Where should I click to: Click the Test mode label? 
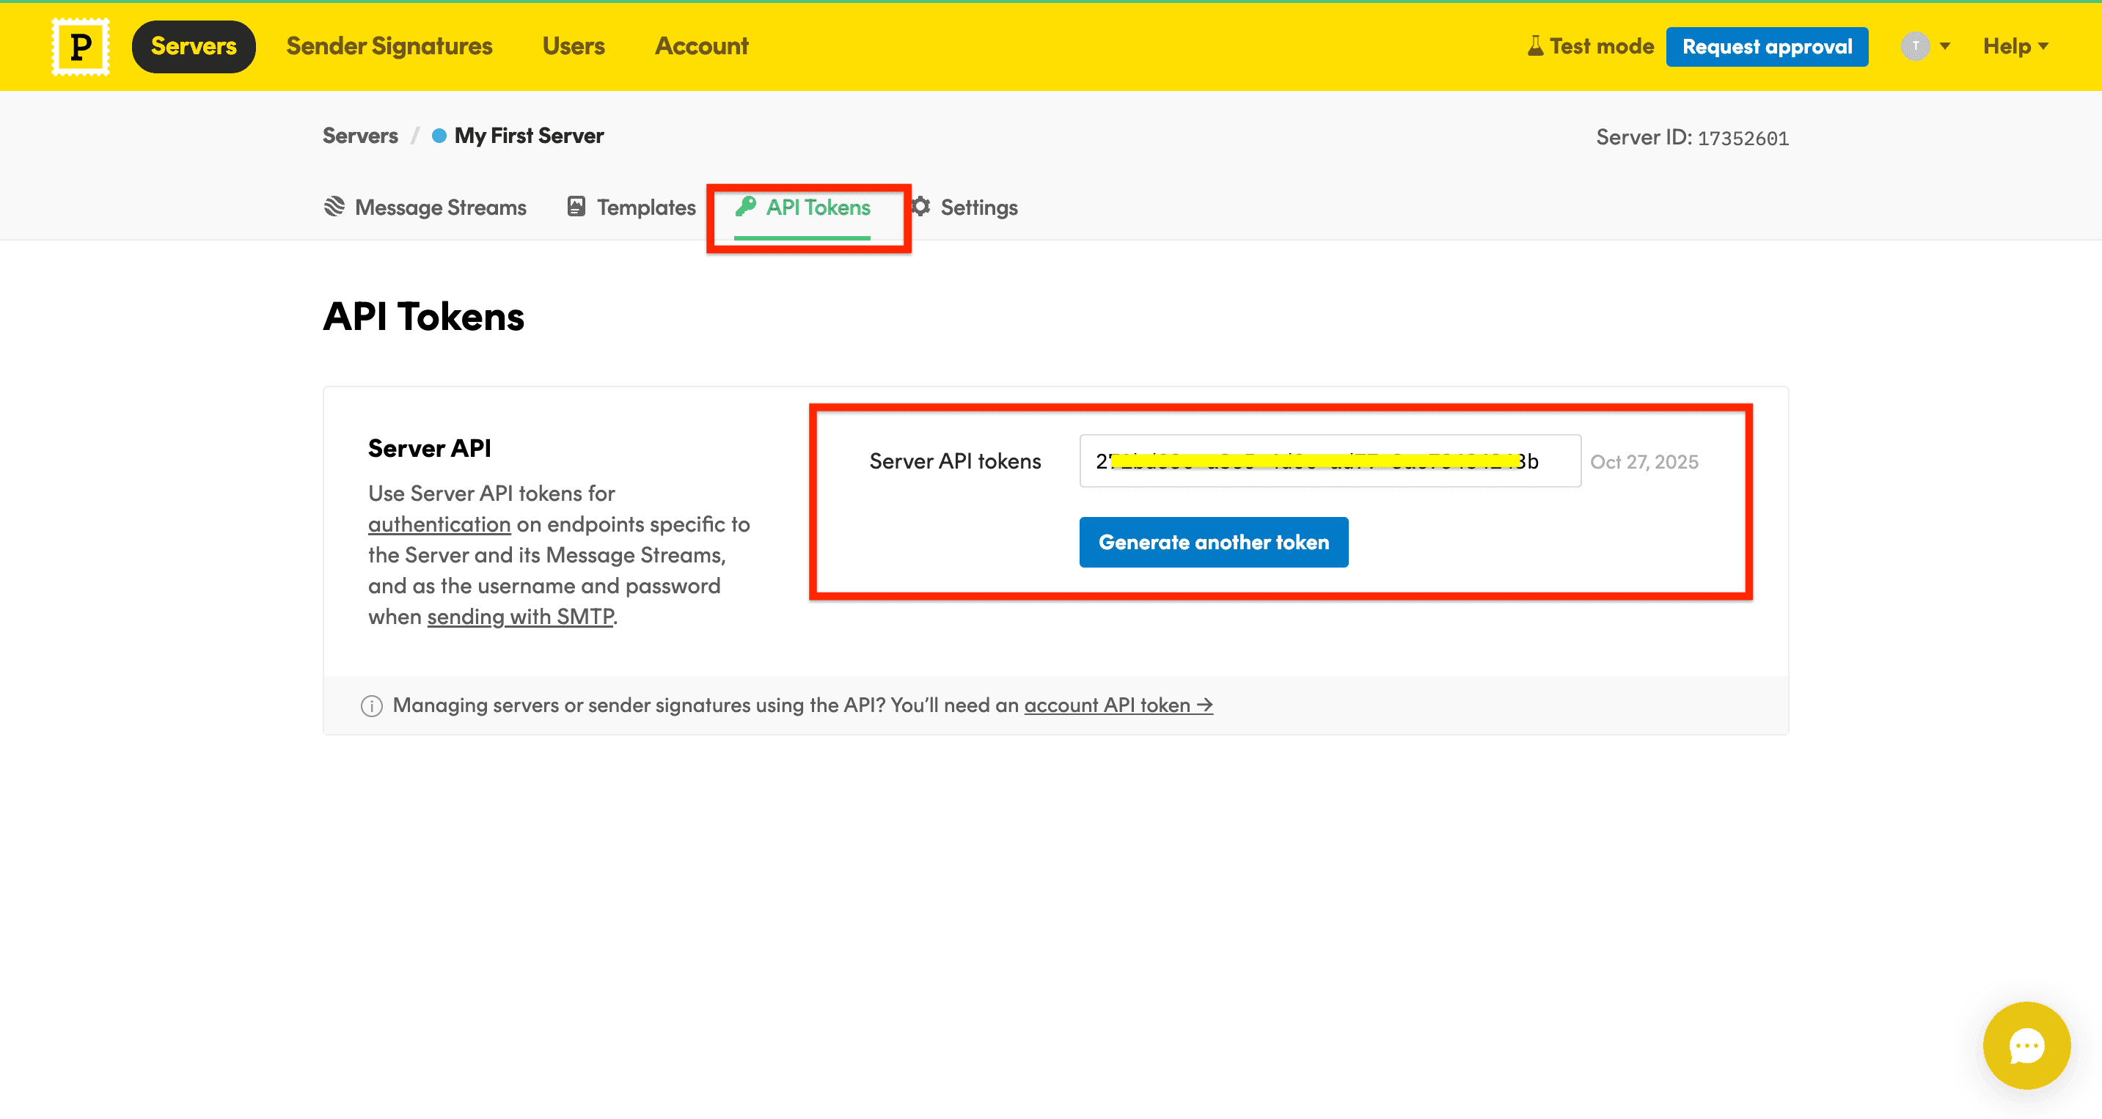click(x=1602, y=46)
